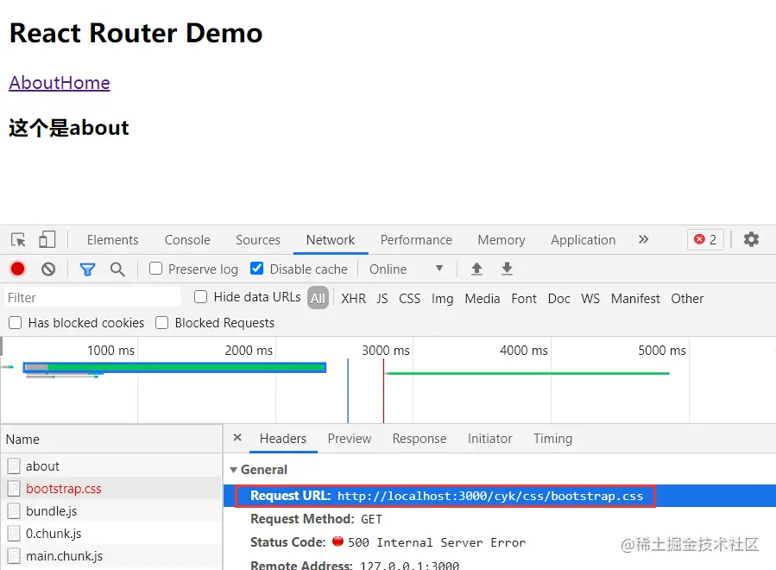Click the import HAR upload icon
The image size is (776, 570).
[476, 269]
